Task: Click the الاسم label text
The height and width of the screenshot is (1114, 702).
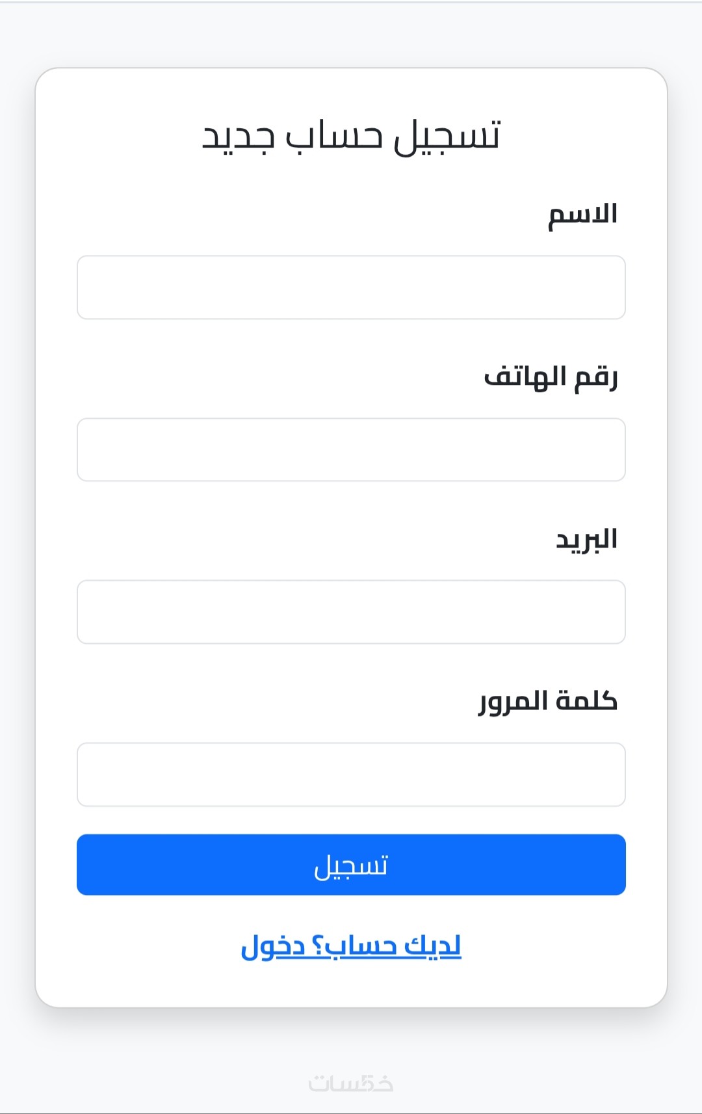Action: 582,215
